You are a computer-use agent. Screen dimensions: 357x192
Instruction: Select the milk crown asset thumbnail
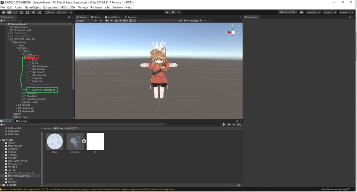[75, 141]
